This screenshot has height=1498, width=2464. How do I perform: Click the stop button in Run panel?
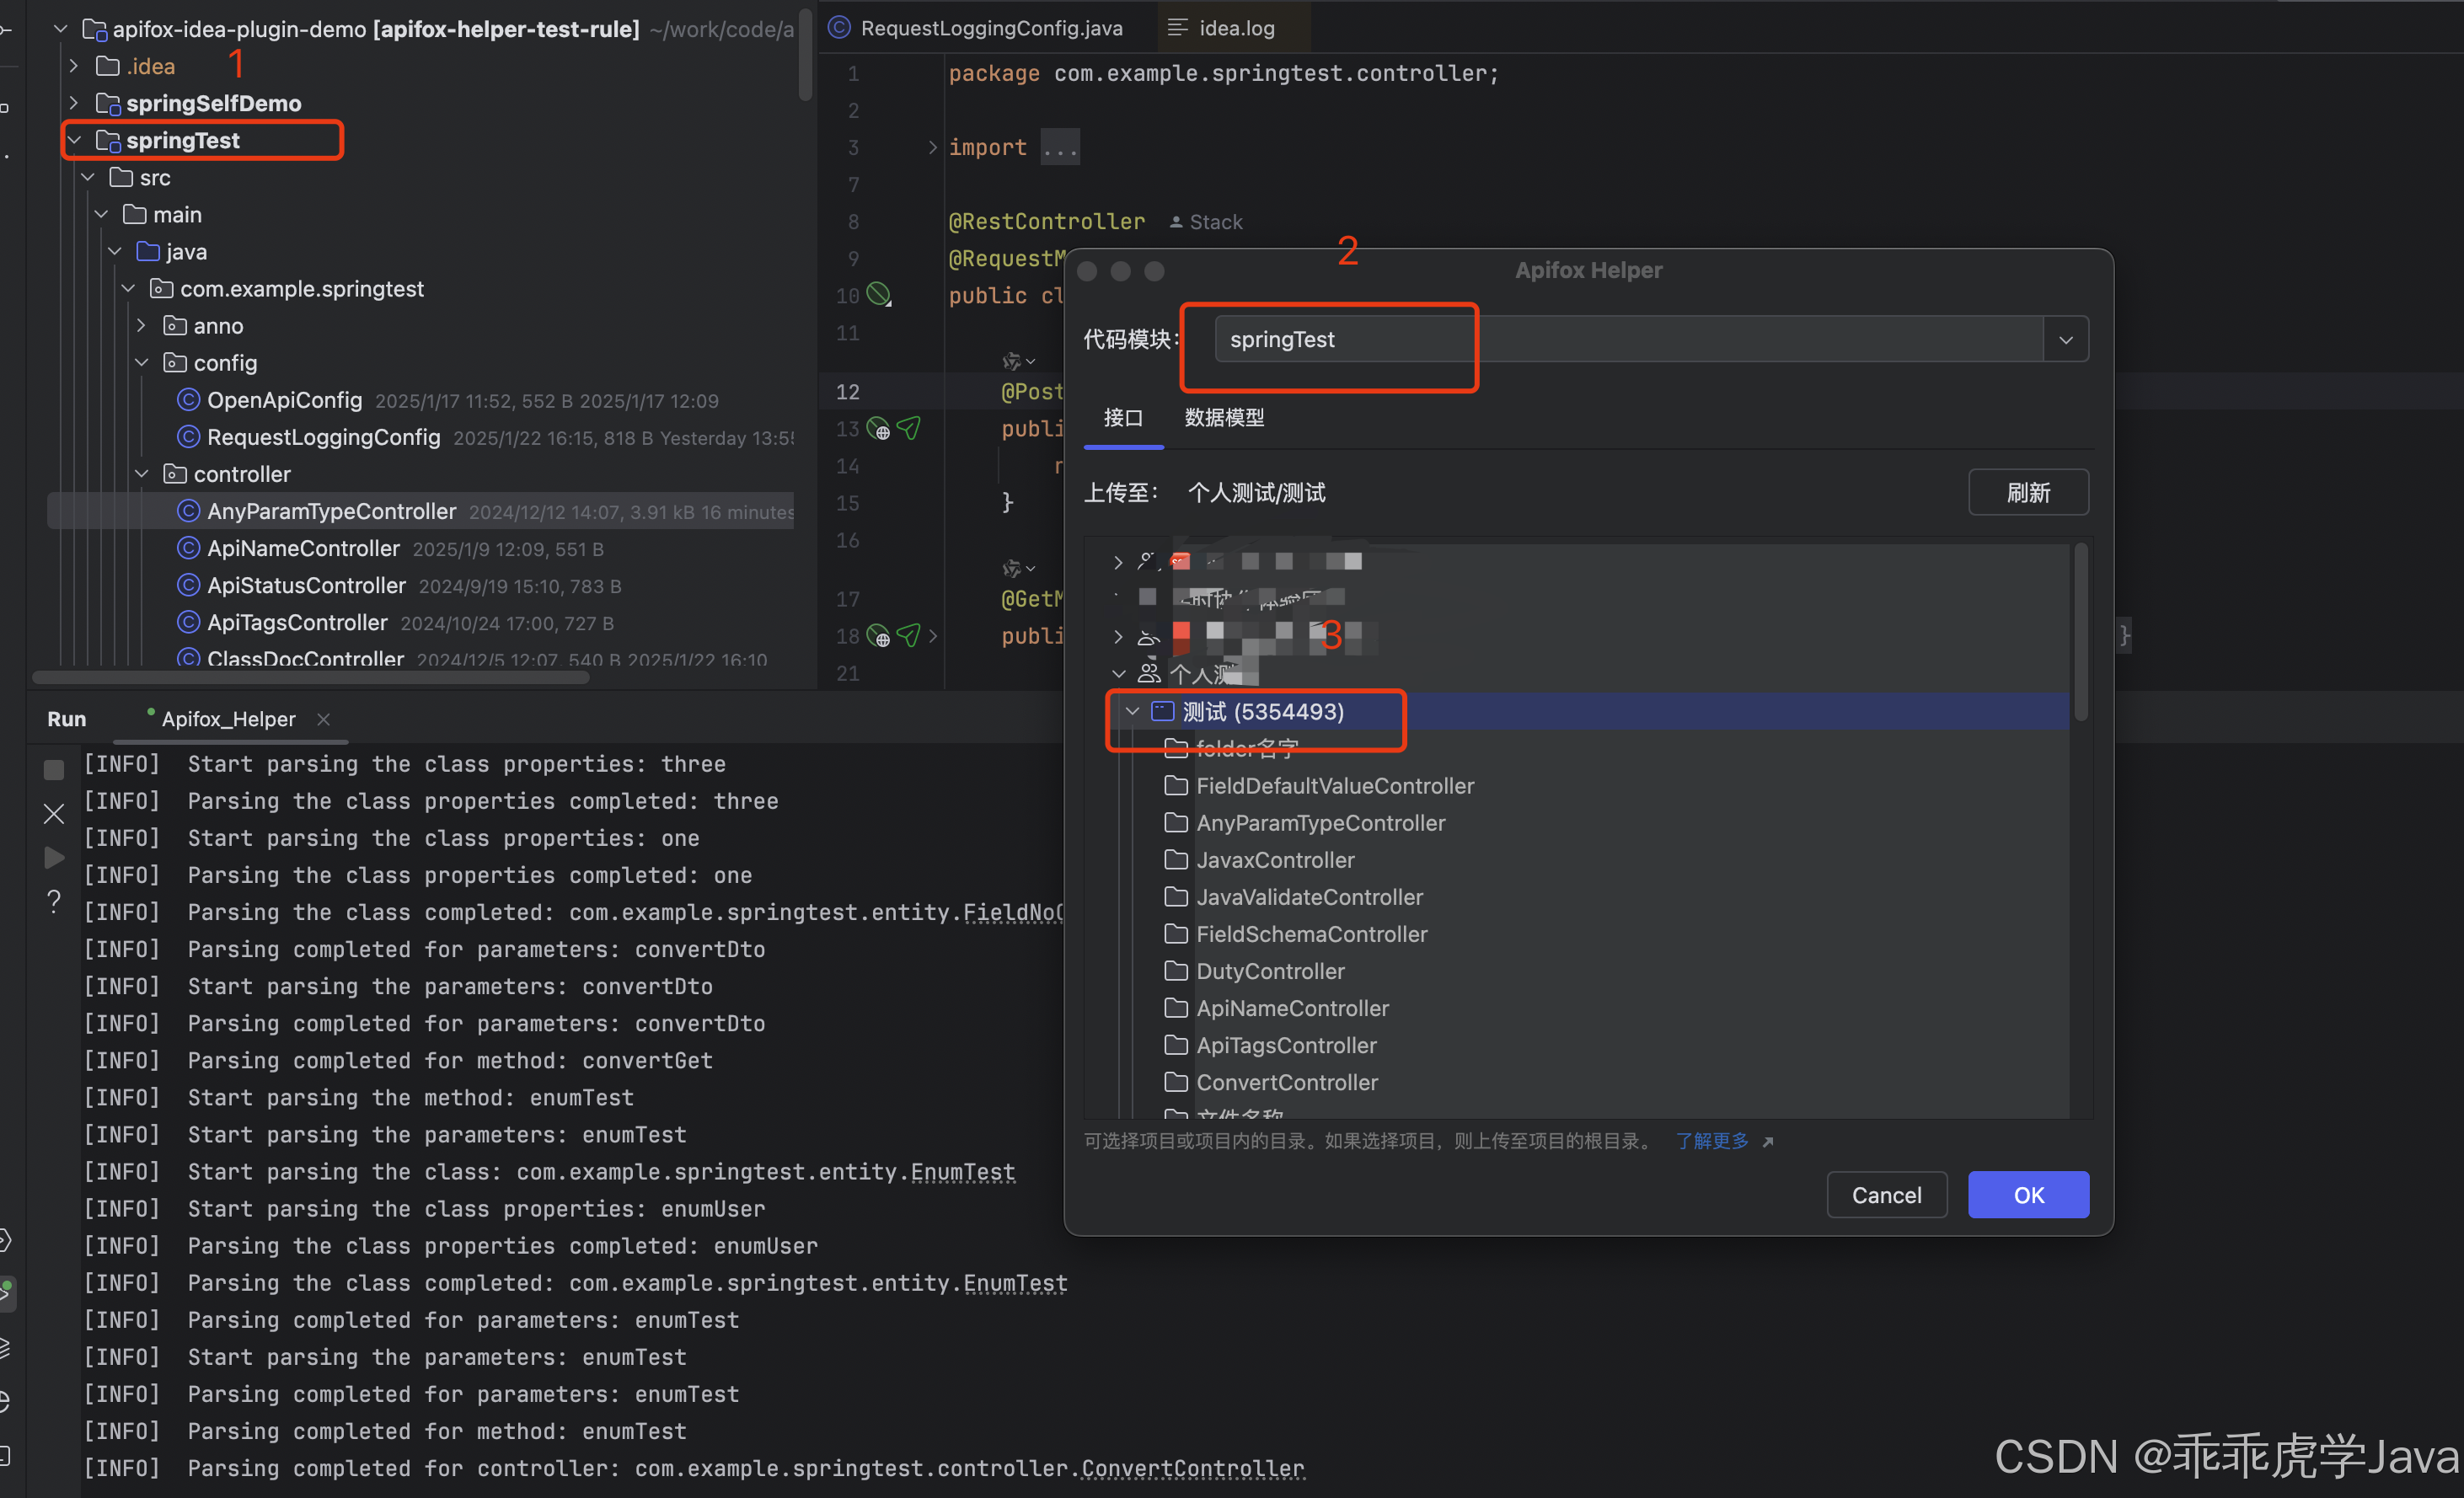[54, 769]
